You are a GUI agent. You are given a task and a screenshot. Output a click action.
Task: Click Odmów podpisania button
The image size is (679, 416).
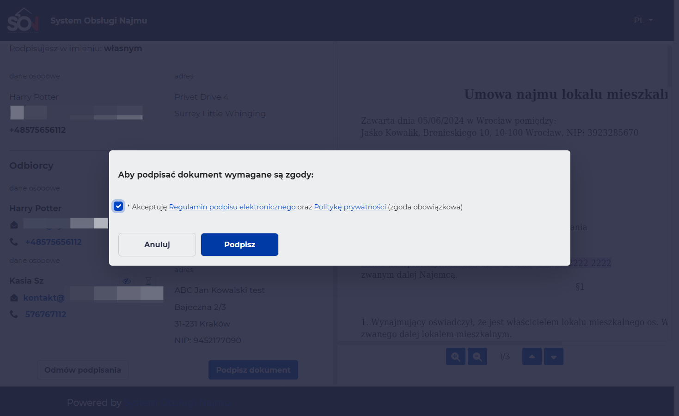83,370
